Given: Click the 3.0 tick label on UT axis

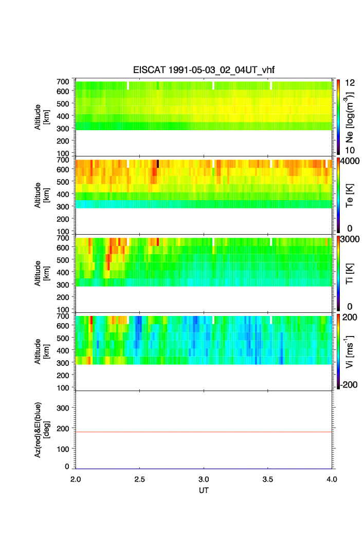Looking at the screenshot, I should [x=204, y=480].
